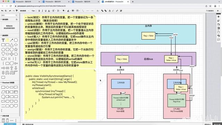Viewport: 222px width, 125px height.
Task: Select the code snippet yellow note
Action: click(60, 94)
